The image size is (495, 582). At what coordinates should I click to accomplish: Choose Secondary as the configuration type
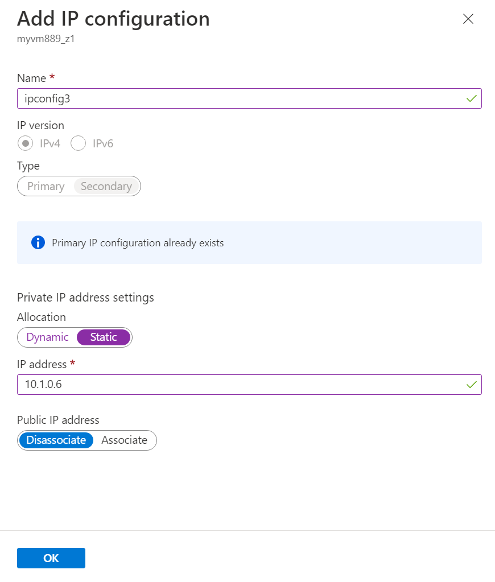coord(106,186)
